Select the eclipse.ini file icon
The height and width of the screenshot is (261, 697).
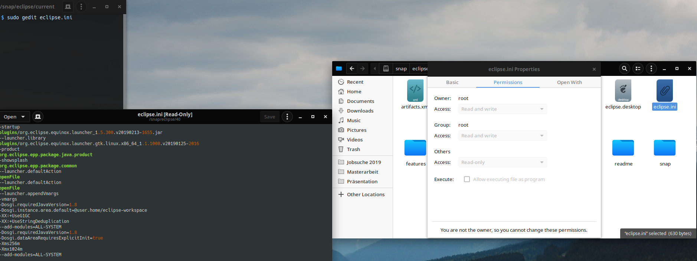(665, 91)
